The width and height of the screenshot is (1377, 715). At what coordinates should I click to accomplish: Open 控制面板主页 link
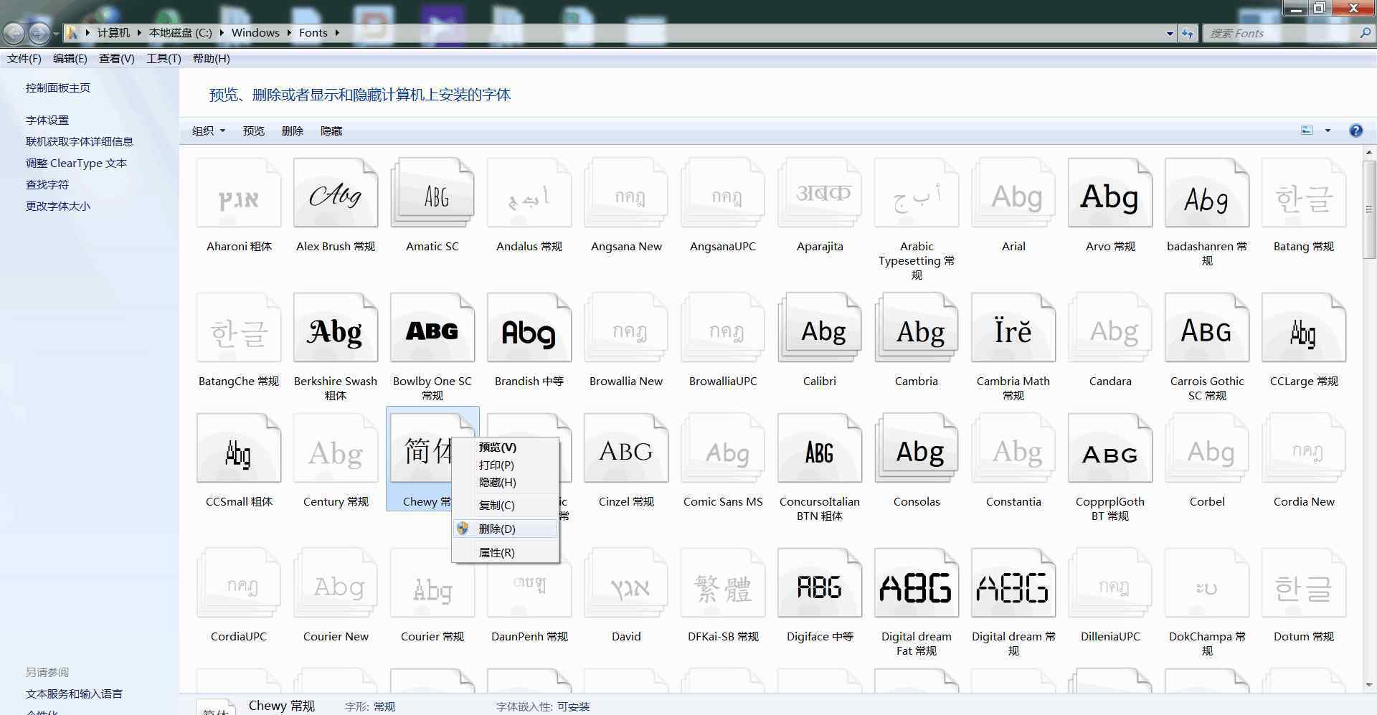click(x=58, y=87)
